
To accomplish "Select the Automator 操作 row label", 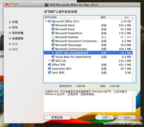I will [62, 69].
